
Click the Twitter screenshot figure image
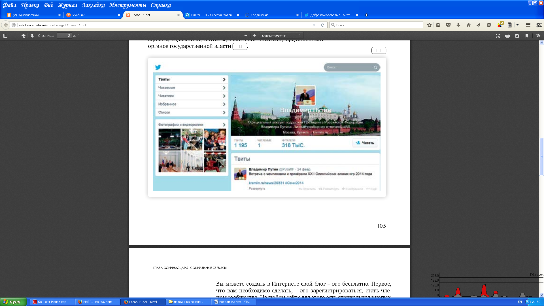click(x=267, y=127)
